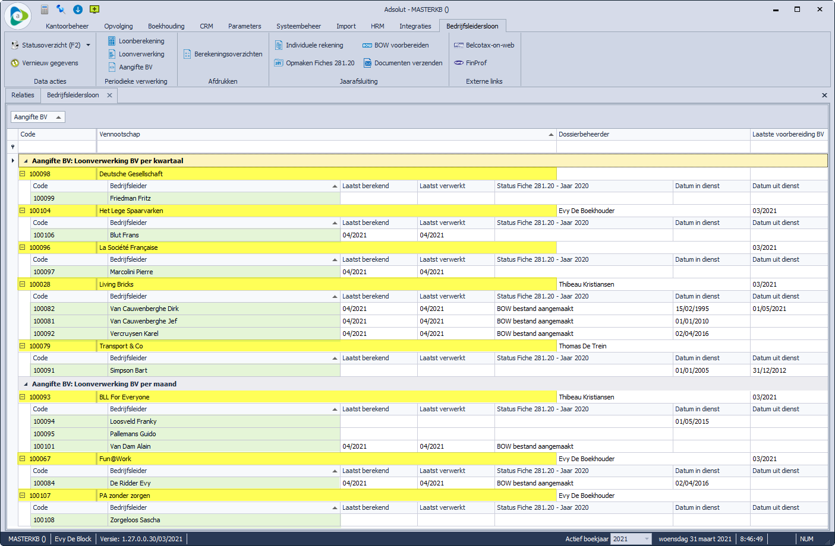Screen dimensions: 835x546
Task: Collapse the Living Bricks row 100028
Action: click(x=23, y=284)
